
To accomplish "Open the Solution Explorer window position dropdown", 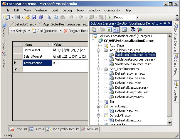I will click(x=161, y=24).
